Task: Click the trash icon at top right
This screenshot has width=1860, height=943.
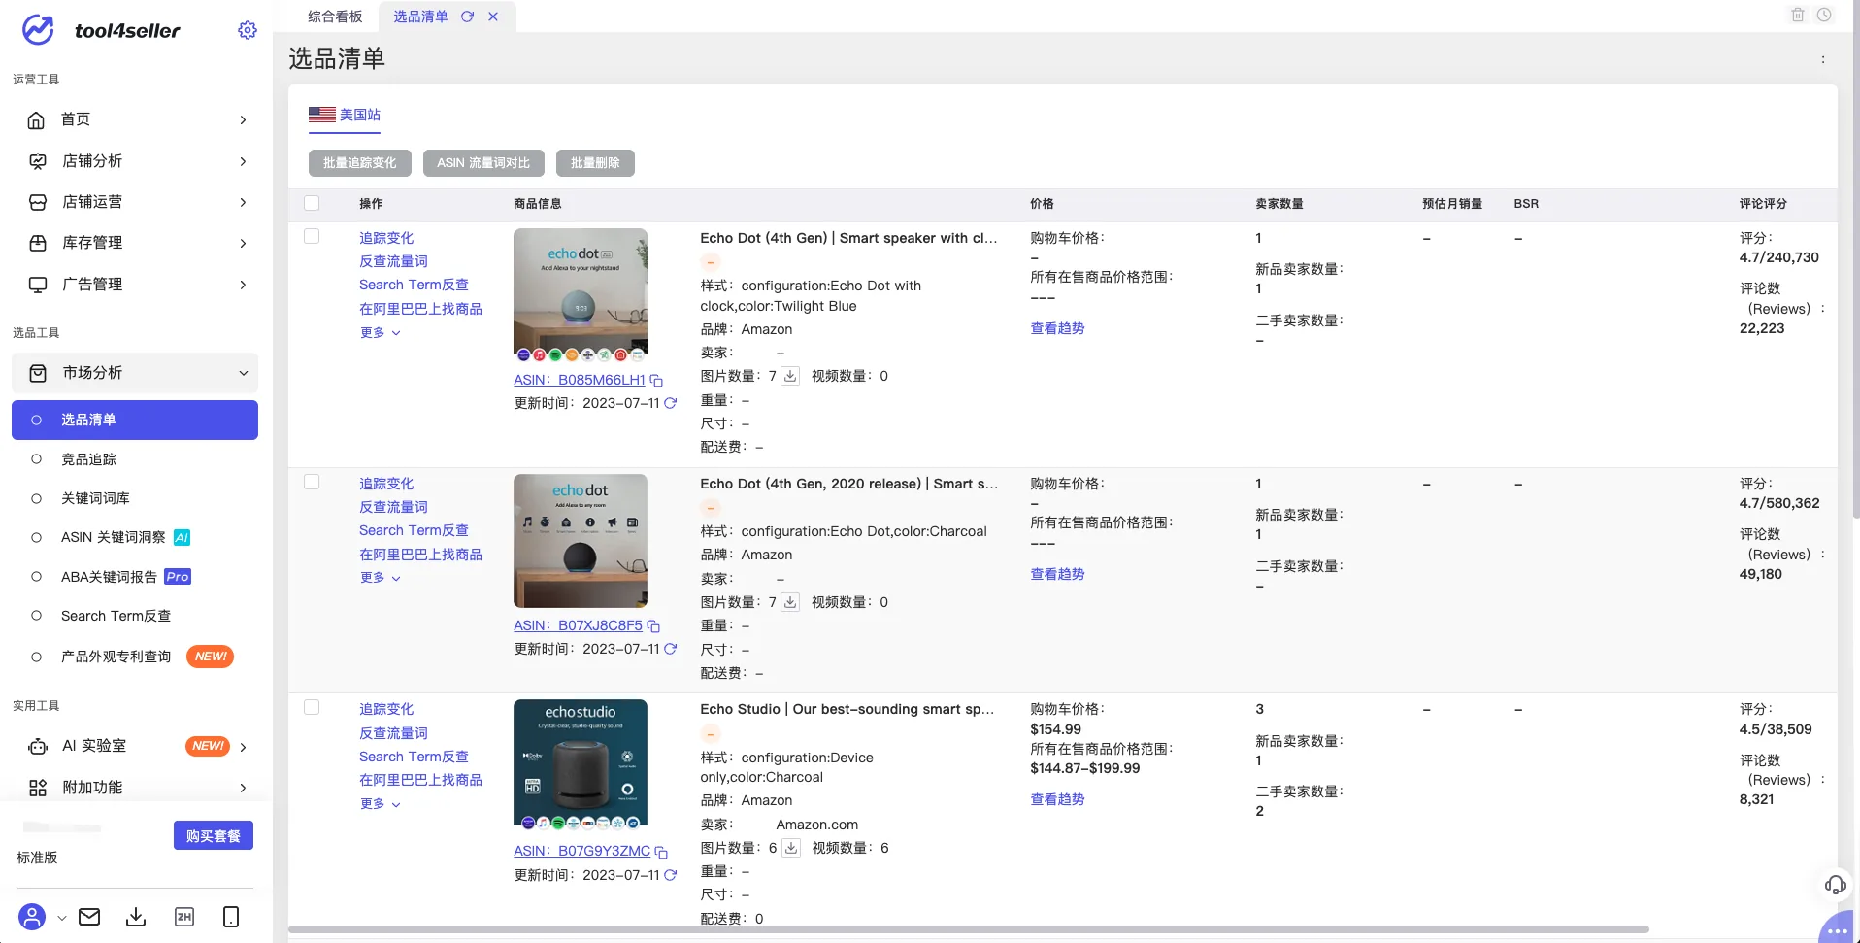Action: [1798, 15]
